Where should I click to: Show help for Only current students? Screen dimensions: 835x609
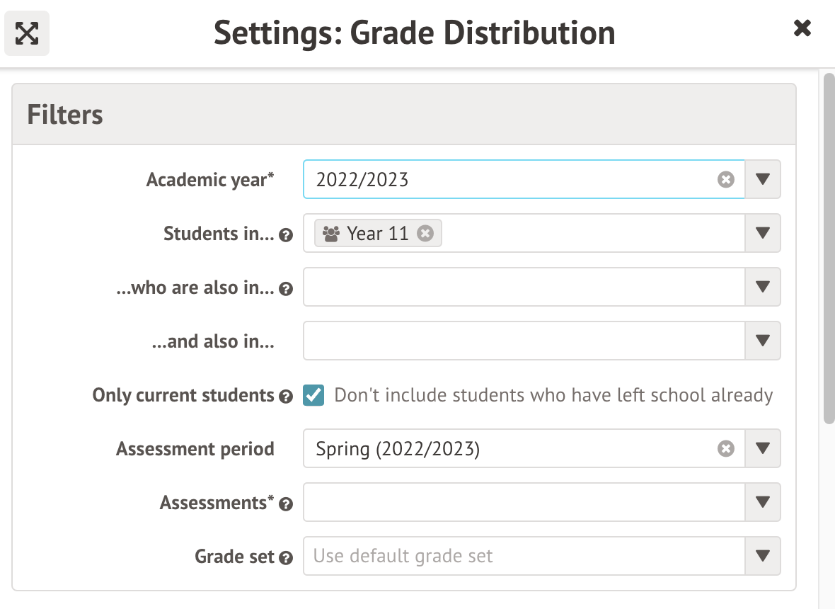286,397
